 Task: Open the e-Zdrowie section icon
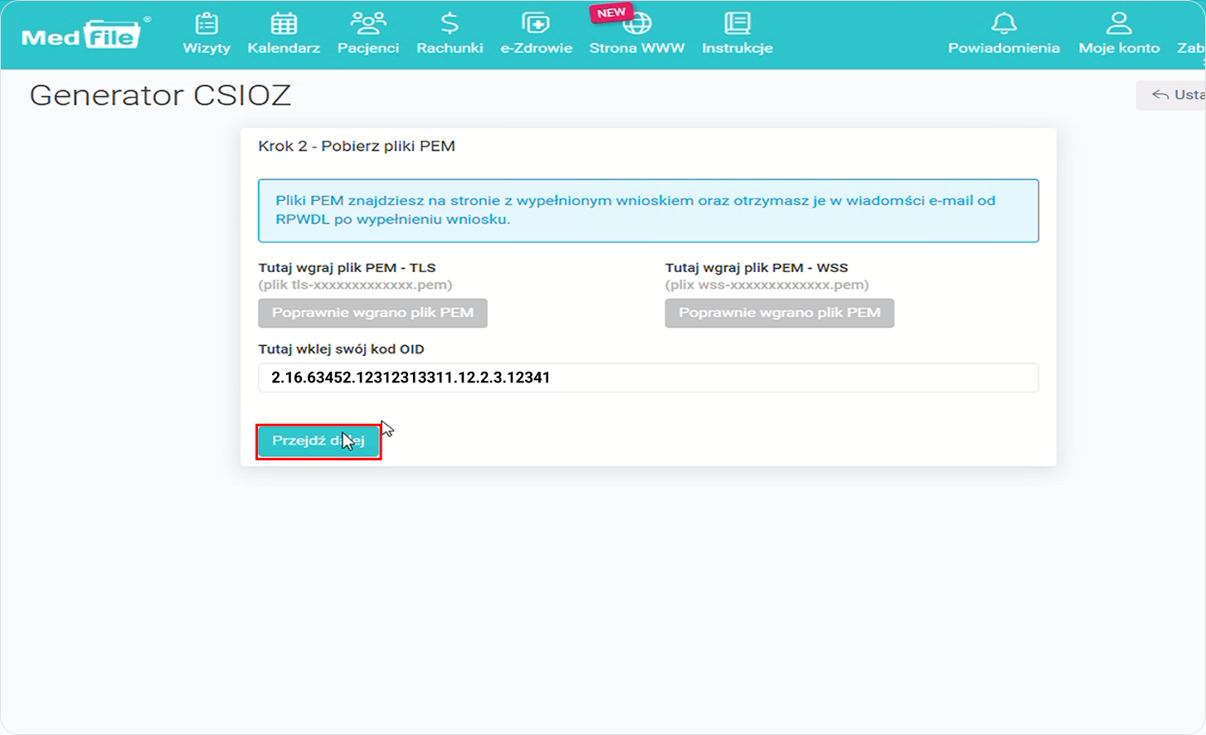tap(536, 24)
